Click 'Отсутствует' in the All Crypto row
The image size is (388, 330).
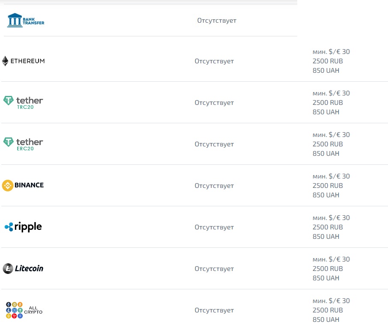(214, 310)
